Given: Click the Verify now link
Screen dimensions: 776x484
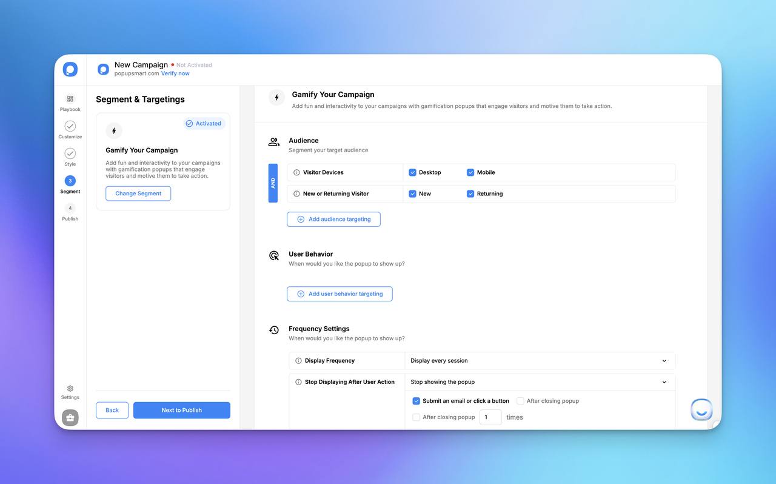Looking at the screenshot, I should click(175, 73).
